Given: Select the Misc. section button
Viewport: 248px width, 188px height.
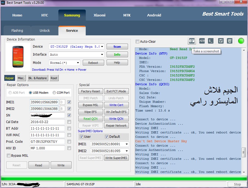Looking at the screenshot, I should point(21,78).
